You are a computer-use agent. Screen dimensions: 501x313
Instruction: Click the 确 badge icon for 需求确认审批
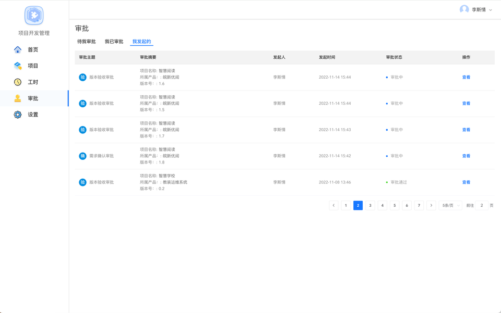[x=82, y=156]
